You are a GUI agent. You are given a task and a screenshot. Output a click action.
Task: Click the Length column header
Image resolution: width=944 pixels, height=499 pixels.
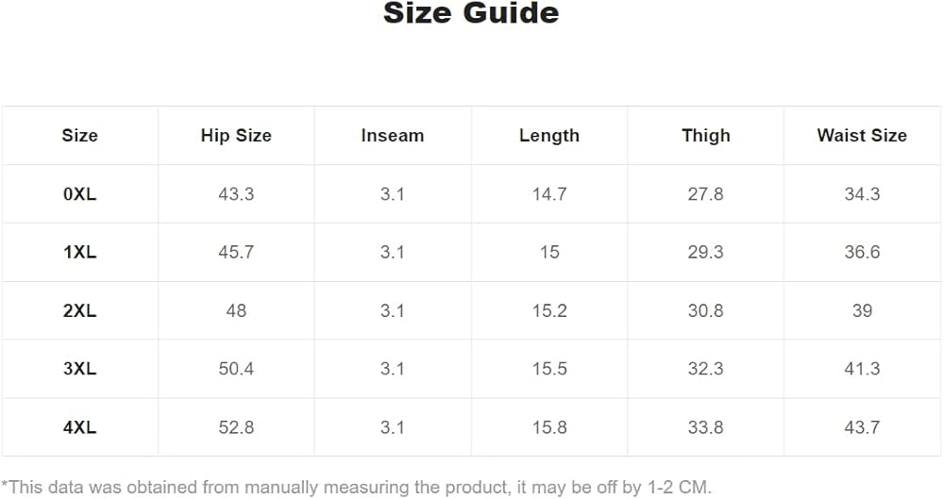548,136
